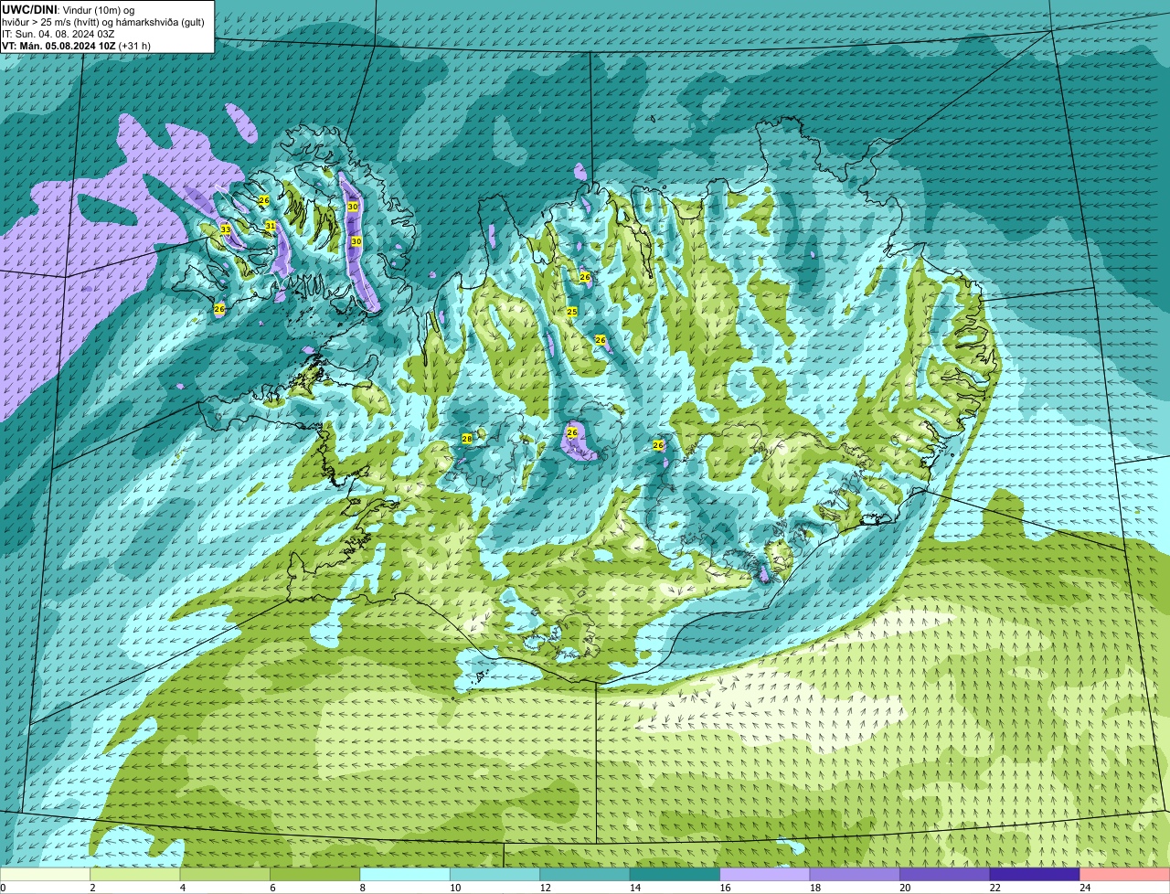Click the olive green 6–8 m/s legend swatch
This screenshot has width=1170, height=894.
pos(315,875)
